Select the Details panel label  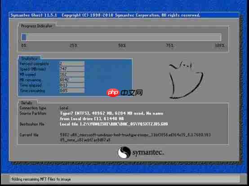click(27, 103)
